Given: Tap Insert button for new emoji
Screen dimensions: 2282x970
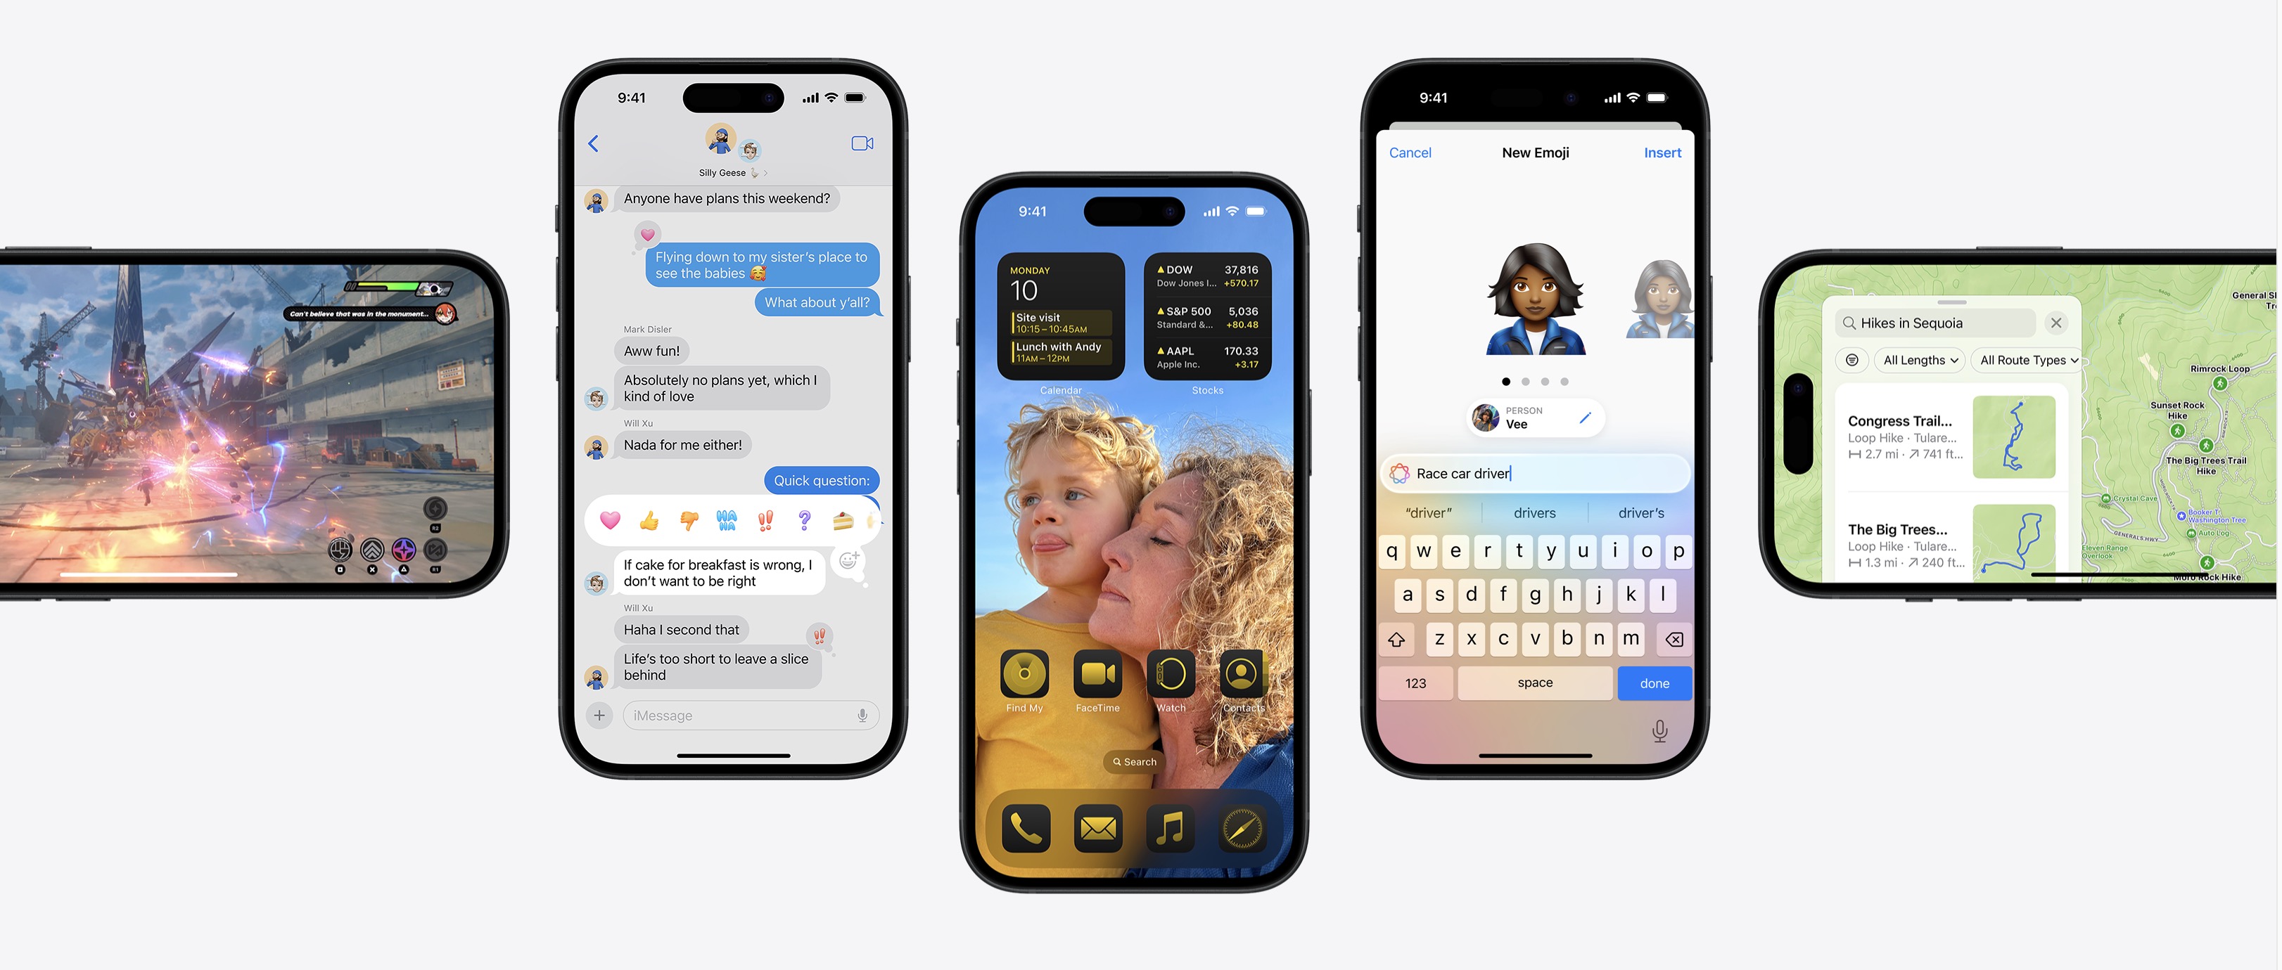Looking at the screenshot, I should 1661,153.
